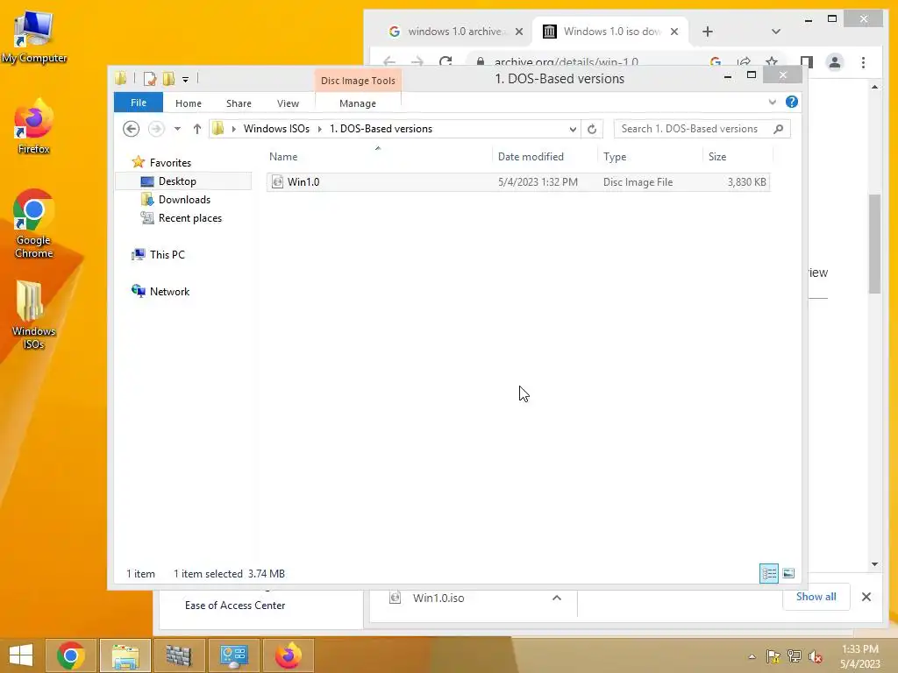Switch to Large icons view layout
The width and height of the screenshot is (898, 673).
pos(788,573)
